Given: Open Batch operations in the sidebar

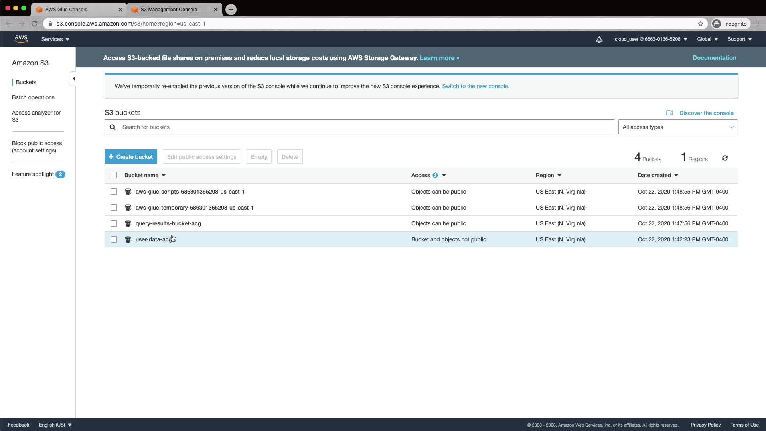Looking at the screenshot, I should (33, 97).
